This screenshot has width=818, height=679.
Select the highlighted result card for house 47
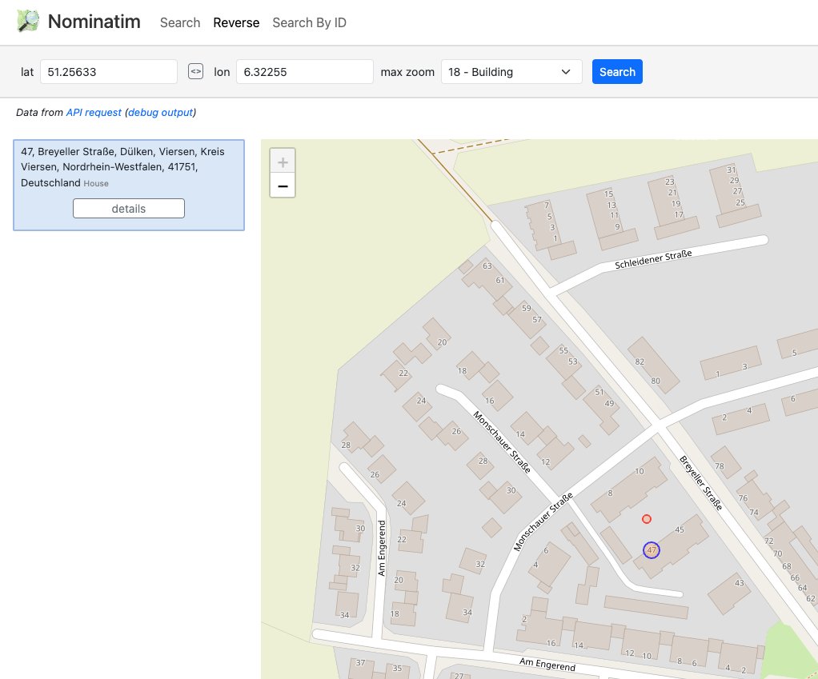(x=128, y=168)
